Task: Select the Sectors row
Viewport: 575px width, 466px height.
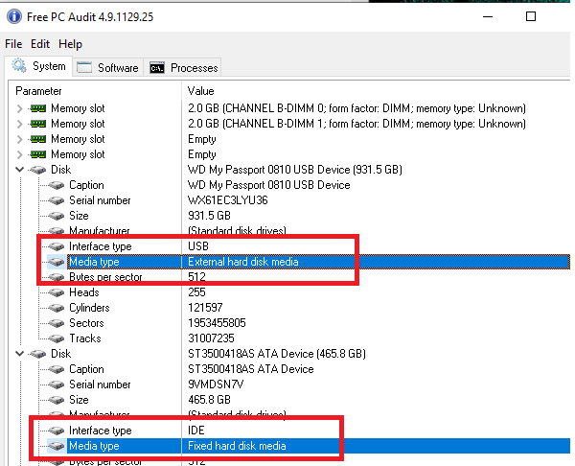Action: tap(289, 323)
